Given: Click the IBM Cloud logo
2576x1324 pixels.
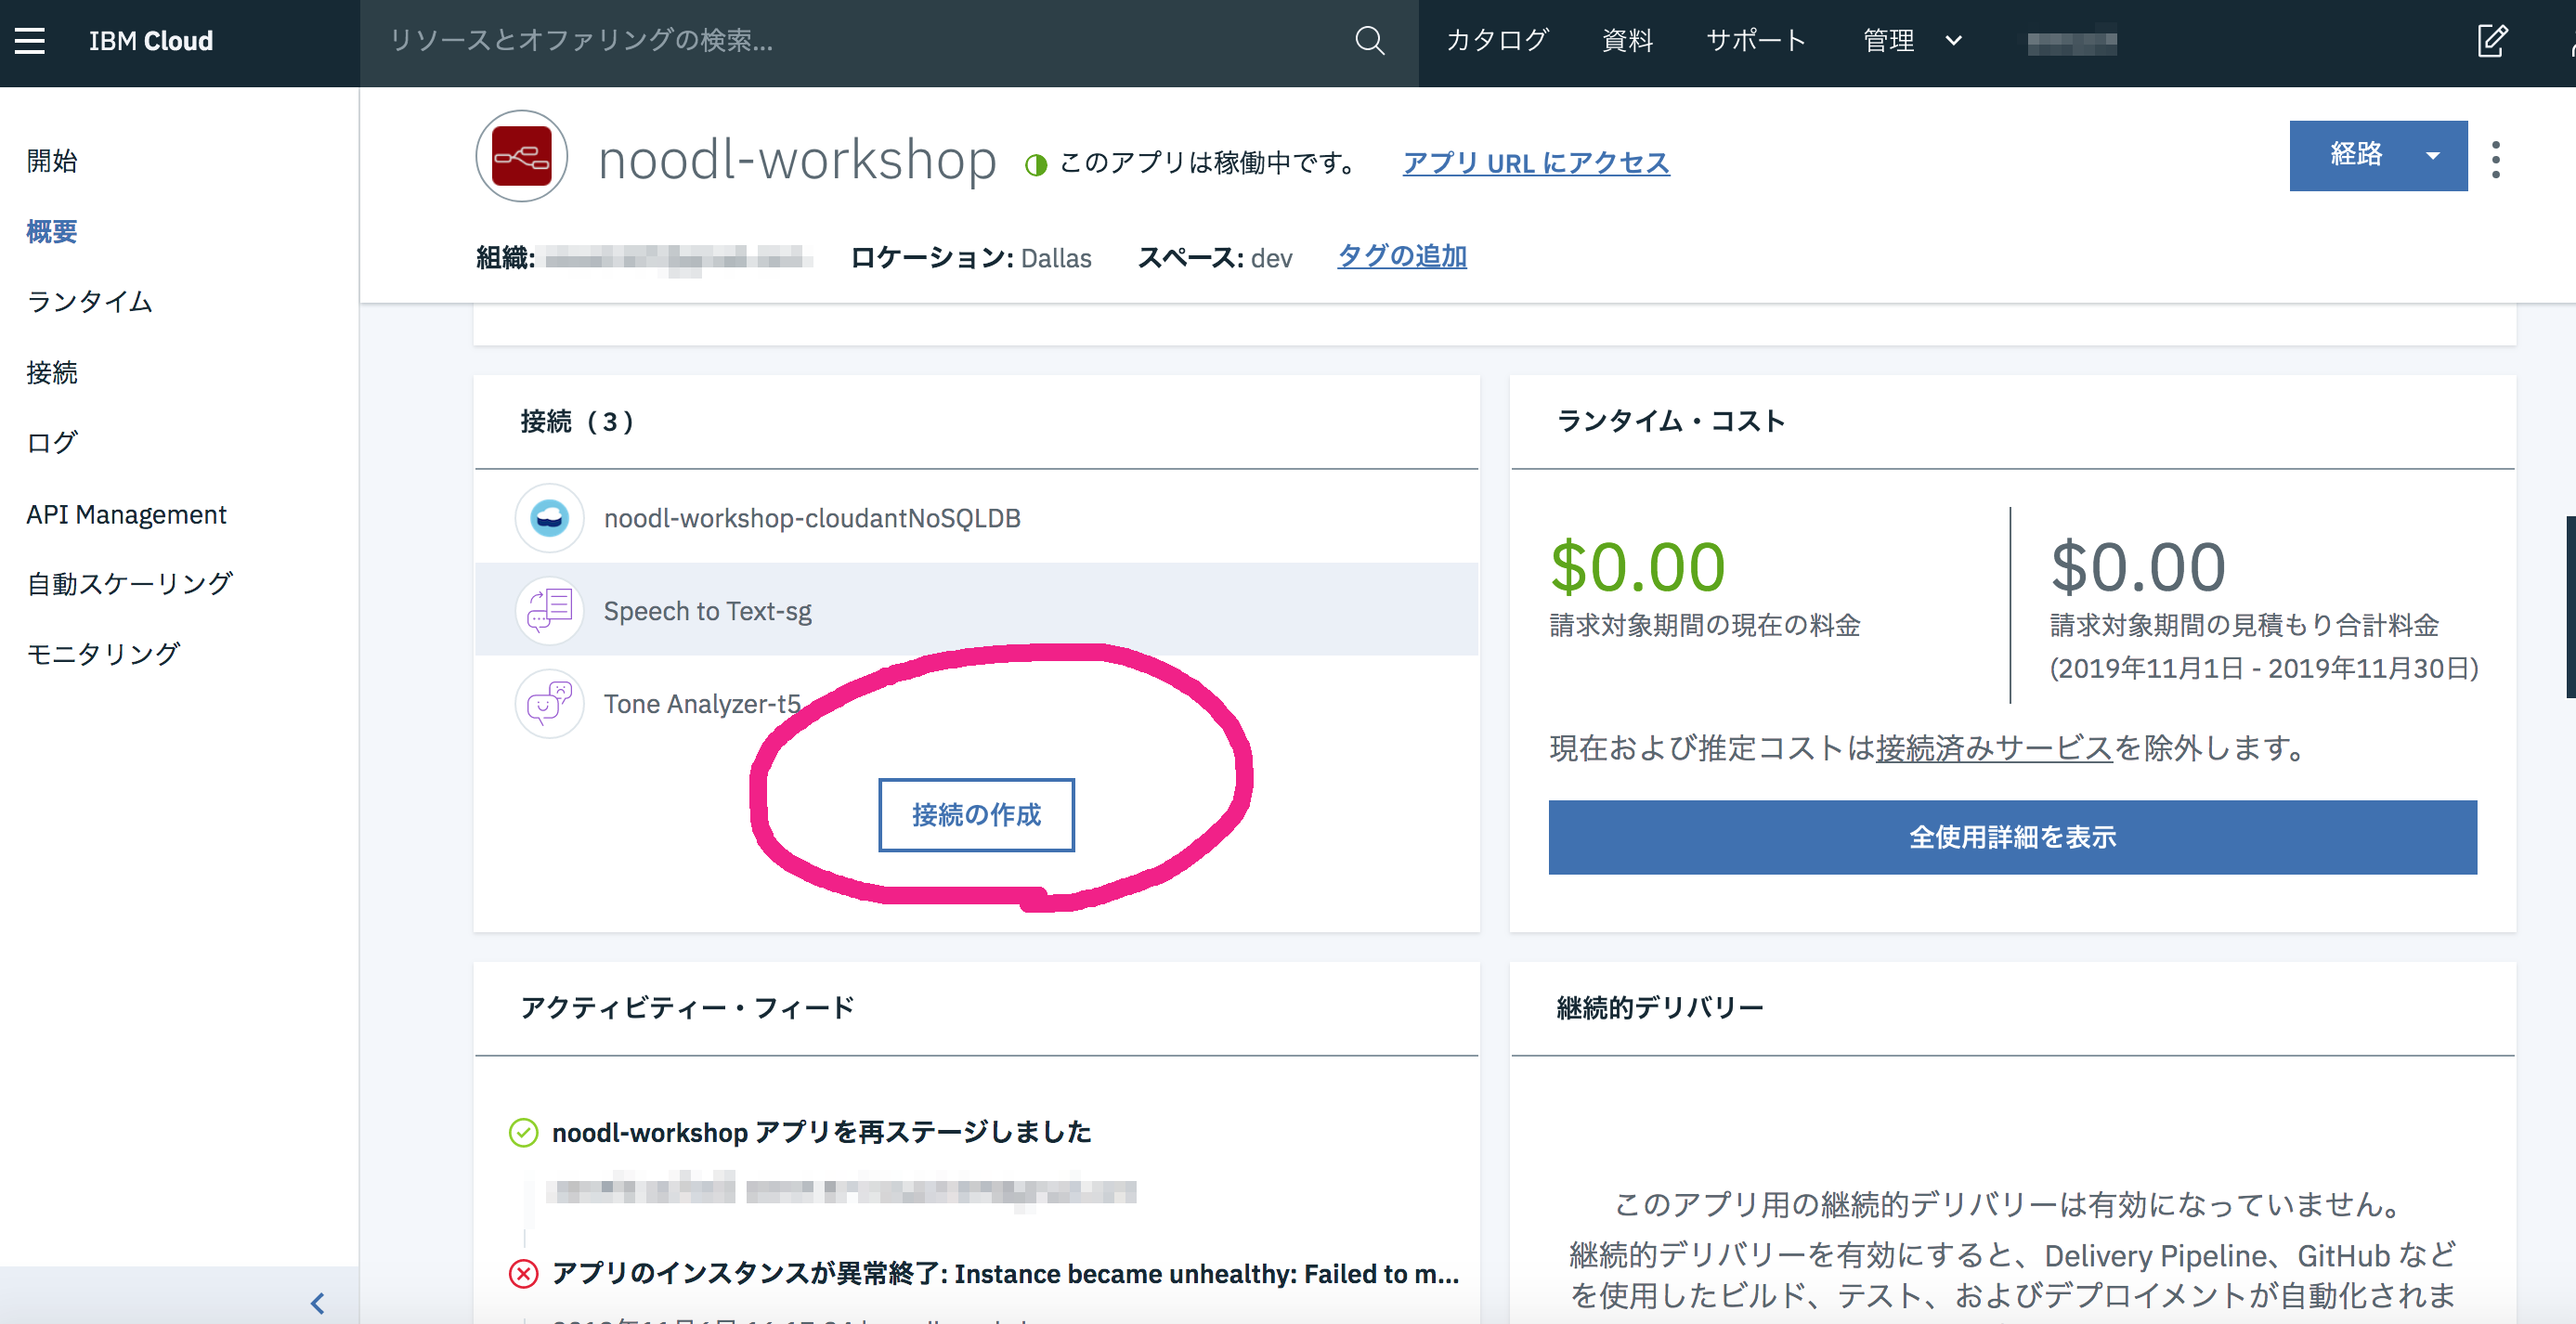Looking at the screenshot, I should point(151,41).
